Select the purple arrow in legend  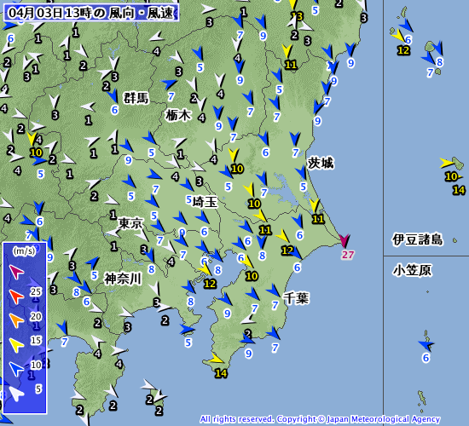(x=16, y=272)
